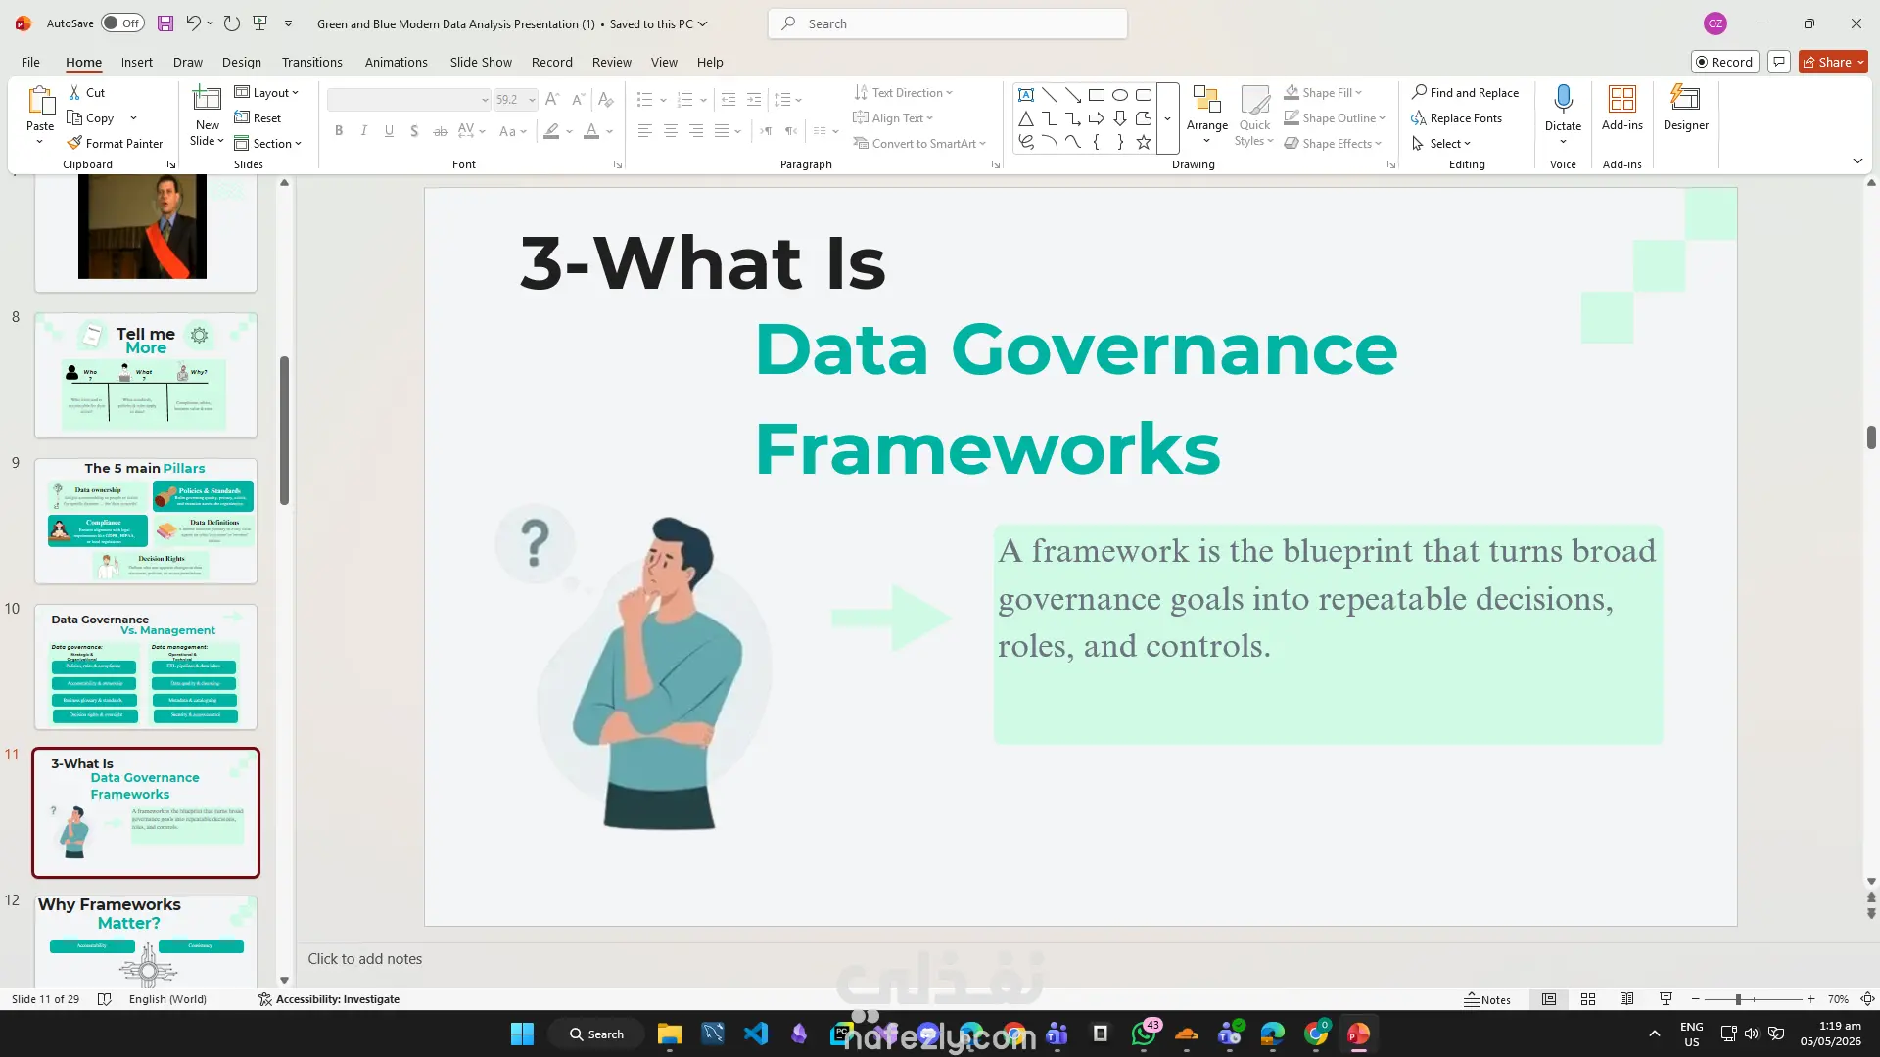Screen dimensions: 1880x1057
Task: Expand the shapes gallery More arrow
Action: 1167,118
